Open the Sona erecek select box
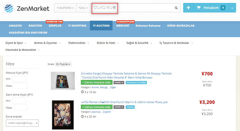The height and width of the screenshot is (131, 240). (x=22, y=123)
